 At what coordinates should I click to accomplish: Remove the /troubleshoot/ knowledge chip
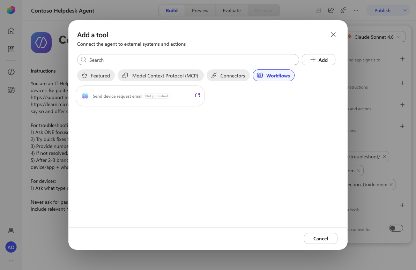pyautogui.click(x=384, y=157)
